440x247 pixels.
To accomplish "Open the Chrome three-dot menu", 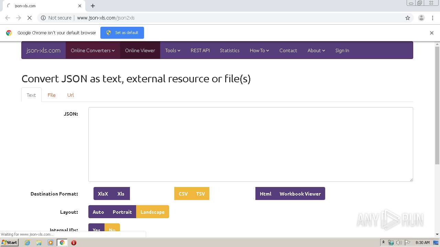I will pyautogui.click(x=432, y=18).
